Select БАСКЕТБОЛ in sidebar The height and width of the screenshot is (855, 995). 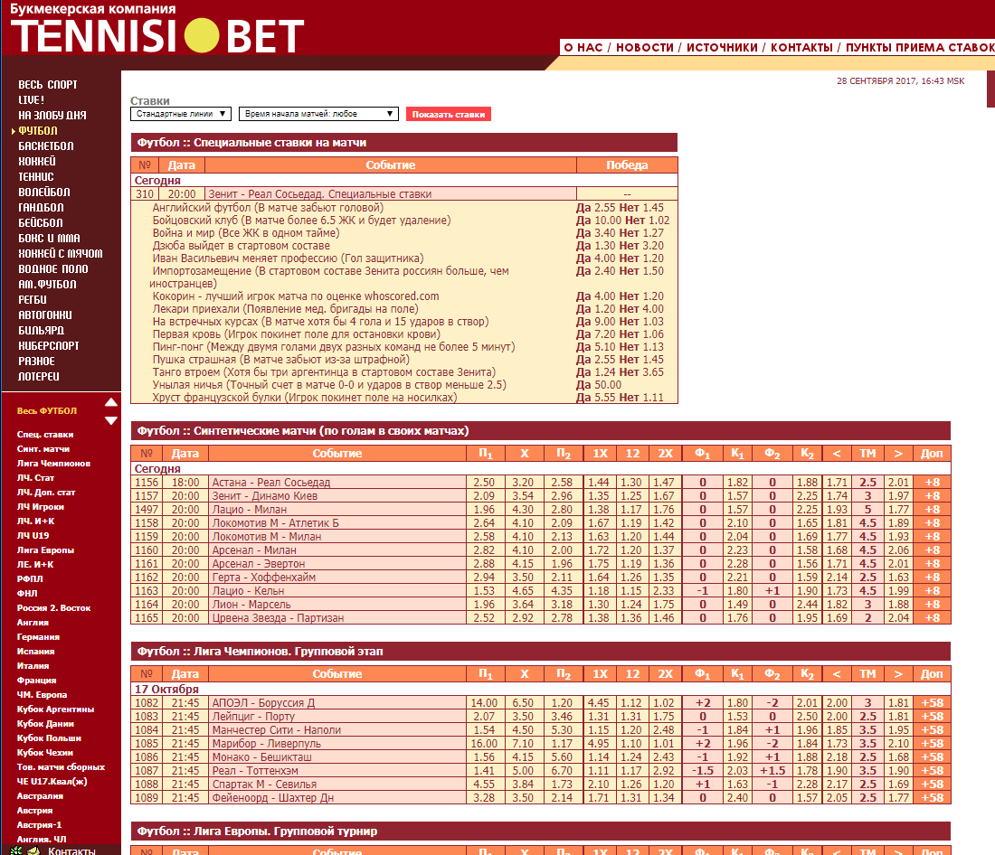tap(46, 146)
